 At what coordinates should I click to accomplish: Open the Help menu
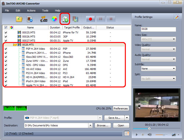57,10
